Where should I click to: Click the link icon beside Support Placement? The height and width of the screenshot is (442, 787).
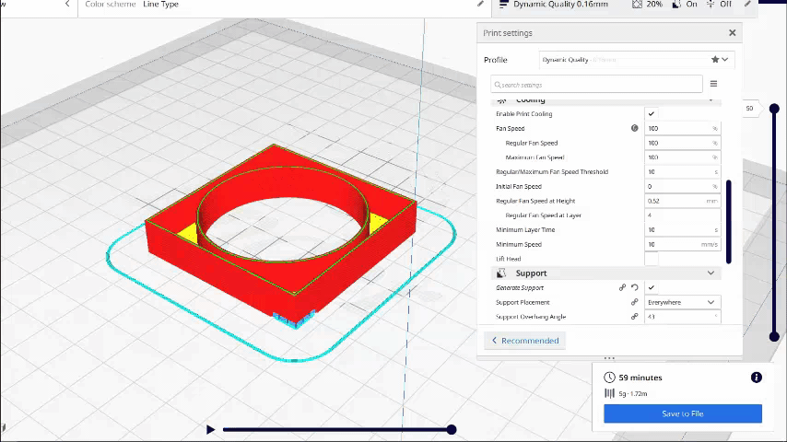pos(634,302)
